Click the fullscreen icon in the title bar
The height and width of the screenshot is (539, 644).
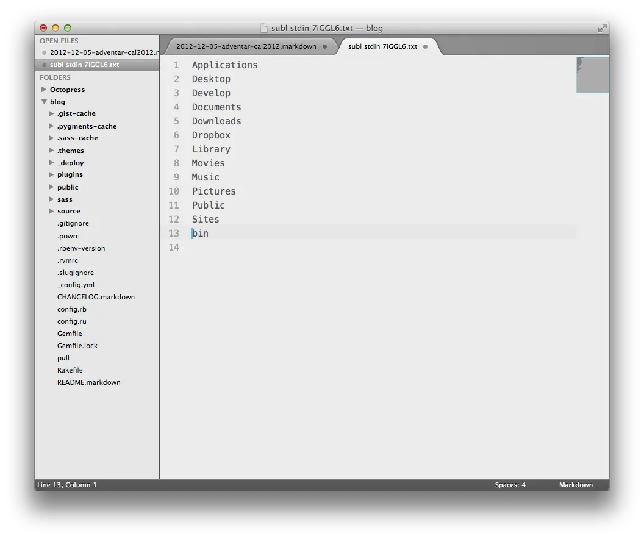pyautogui.click(x=602, y=28)
